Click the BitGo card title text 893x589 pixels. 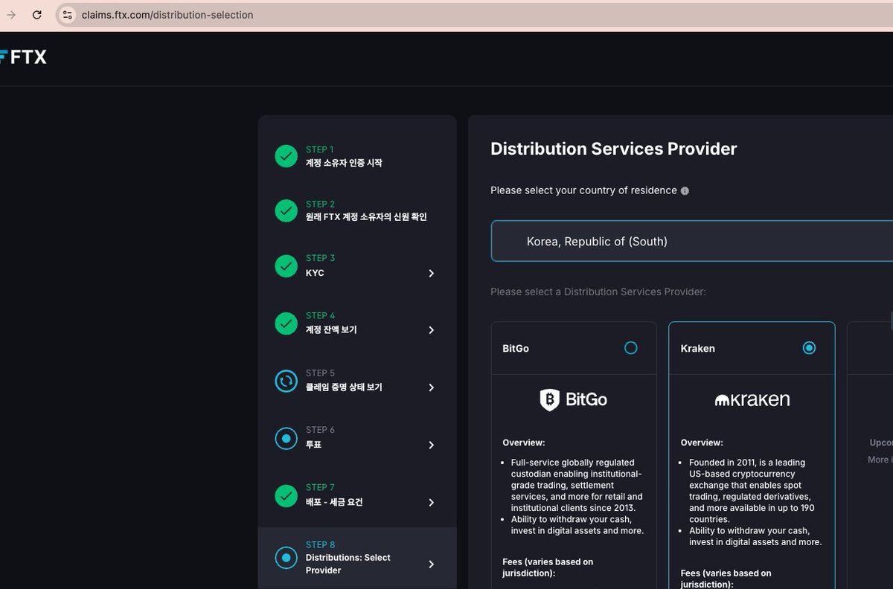pos(516,348)
